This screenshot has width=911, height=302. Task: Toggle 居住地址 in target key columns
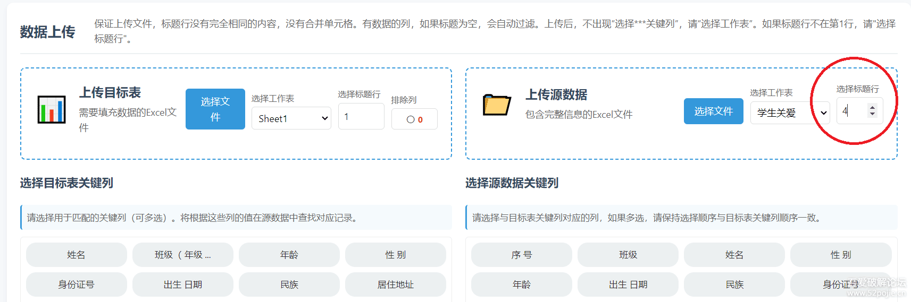[395, 284]
